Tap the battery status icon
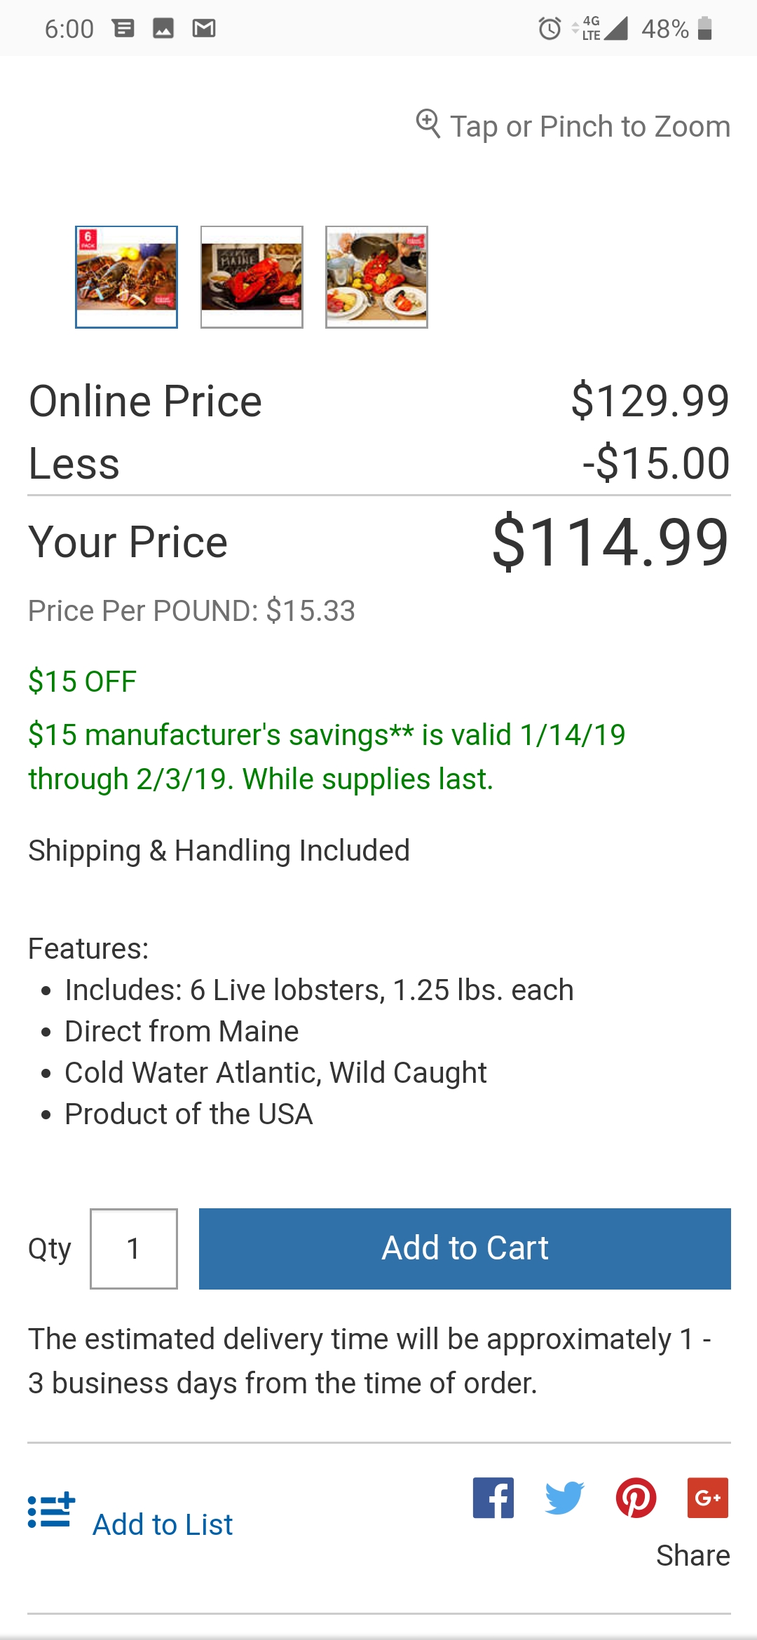 705,29
